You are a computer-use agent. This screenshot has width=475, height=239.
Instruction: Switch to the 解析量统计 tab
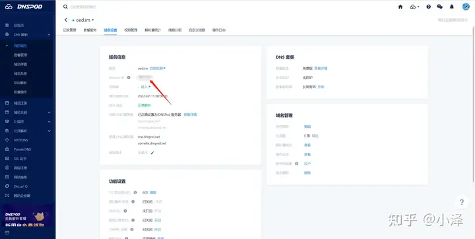click(x=153, y=30)
